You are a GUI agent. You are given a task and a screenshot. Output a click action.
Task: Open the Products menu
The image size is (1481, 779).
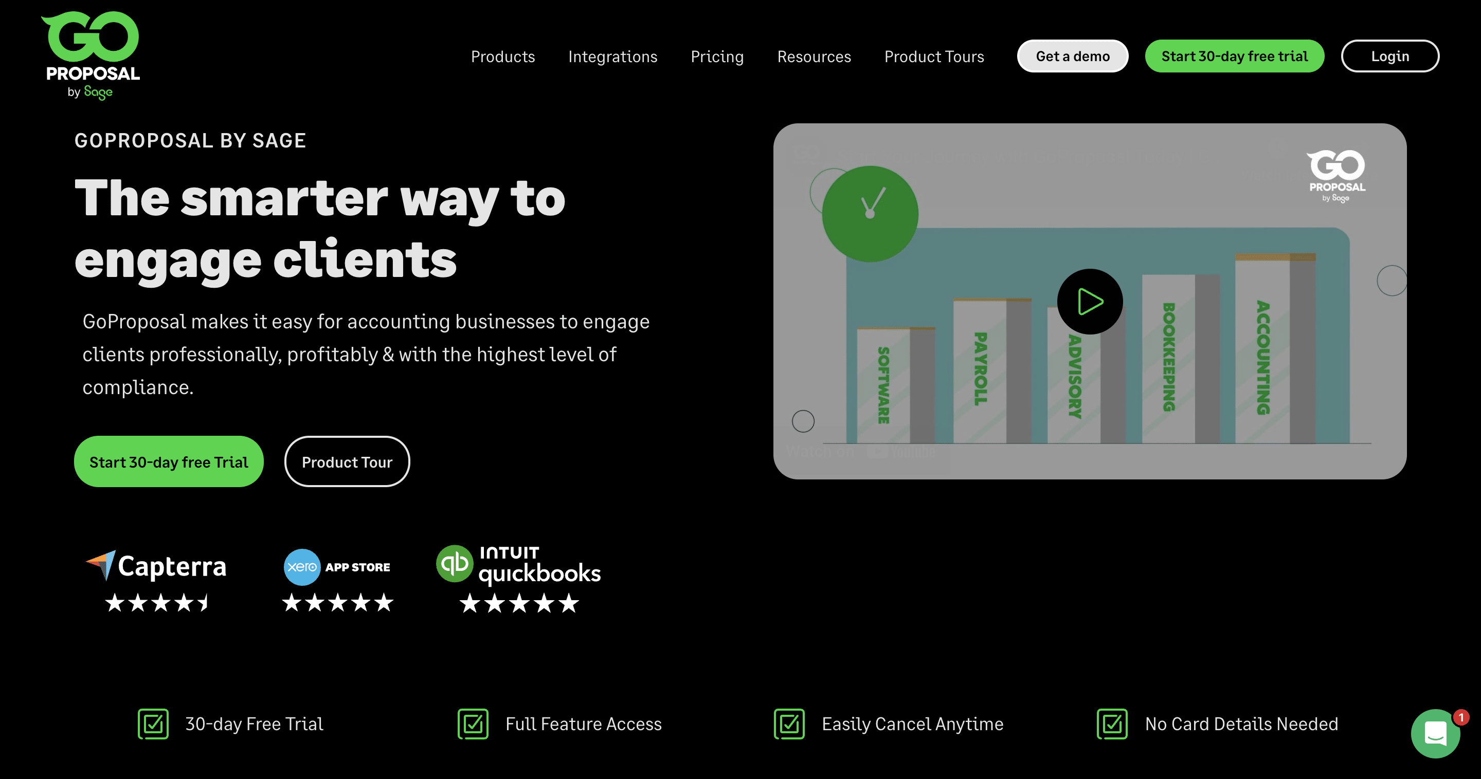coord(502,57)
